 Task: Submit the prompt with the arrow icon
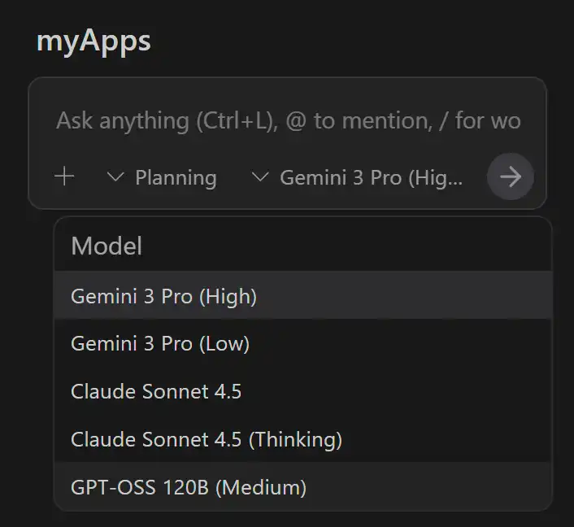510,177
